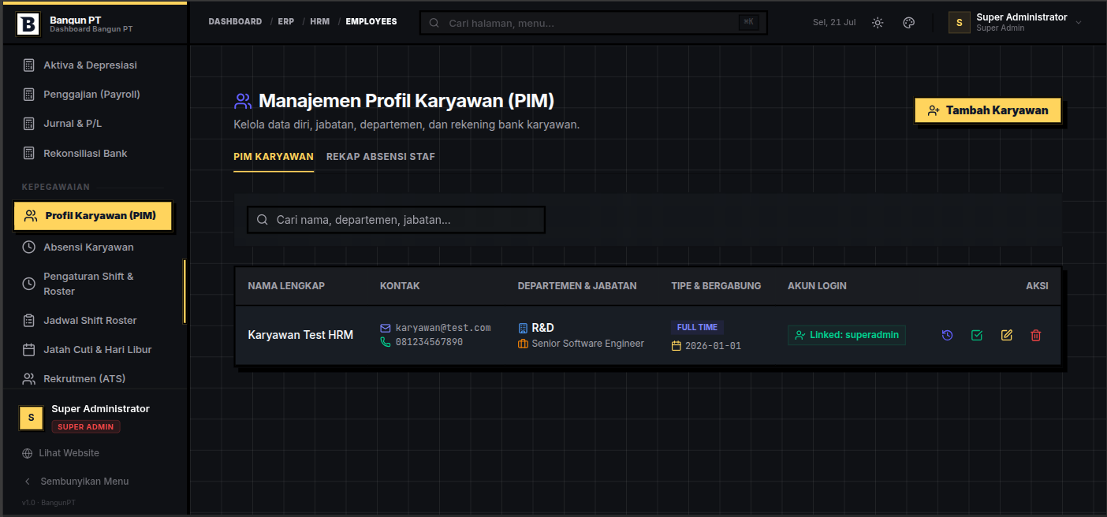Switch to the Rekap Absensi Staf tab
The height and width of the screenshot is (517, 1107).
pos(381,156)
